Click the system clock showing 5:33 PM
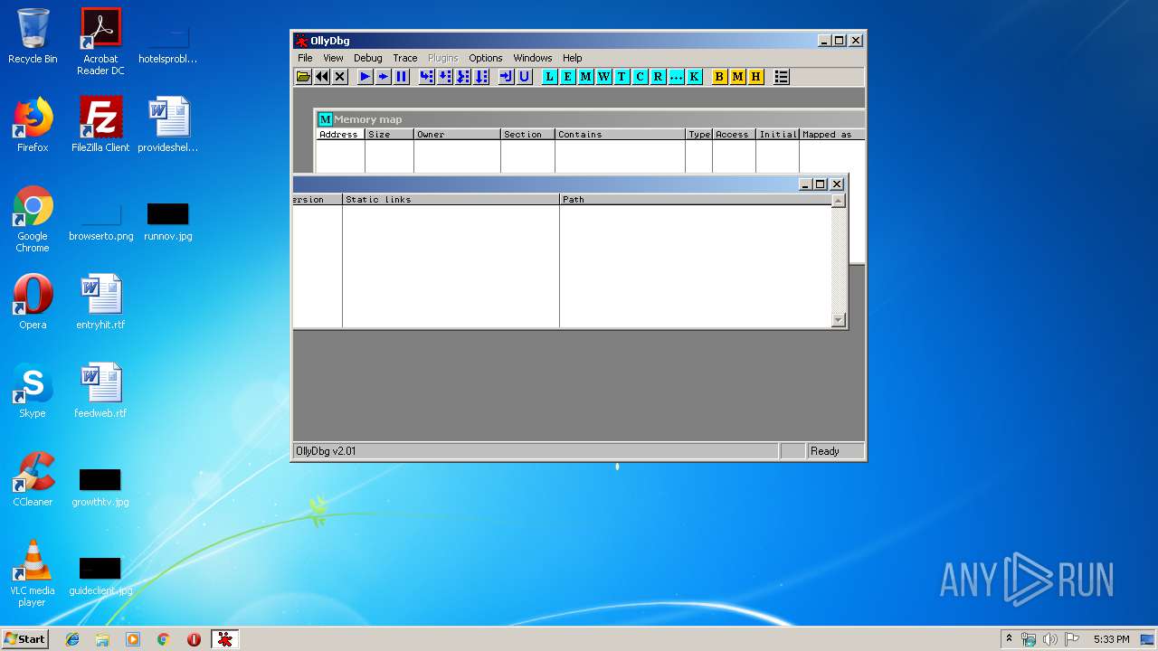1158x651 pixels. (x=1111, y=639)
